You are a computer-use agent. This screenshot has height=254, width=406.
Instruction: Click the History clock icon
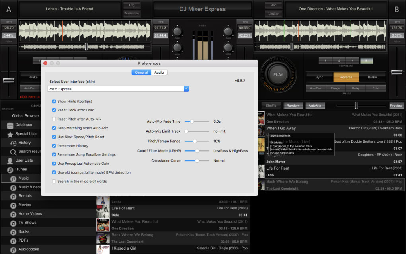13,143
